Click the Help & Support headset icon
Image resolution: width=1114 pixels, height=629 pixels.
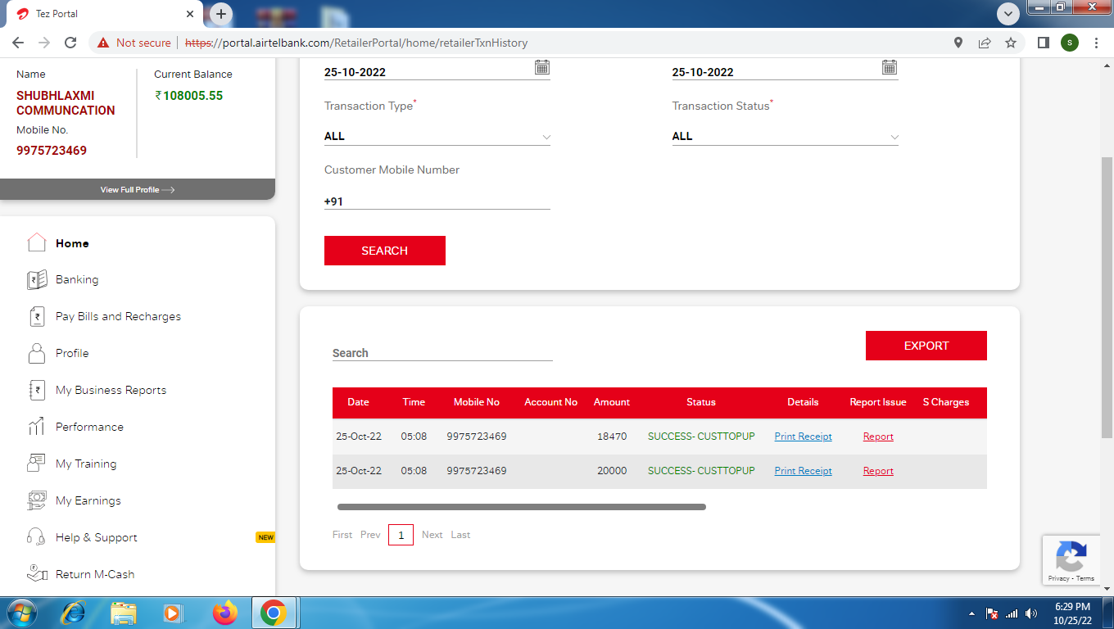(37, 537)
